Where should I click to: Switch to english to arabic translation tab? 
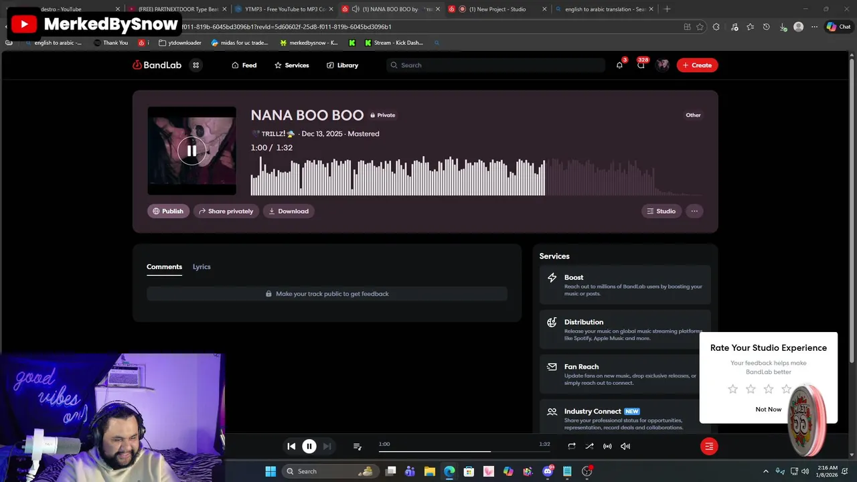[605, 9]
